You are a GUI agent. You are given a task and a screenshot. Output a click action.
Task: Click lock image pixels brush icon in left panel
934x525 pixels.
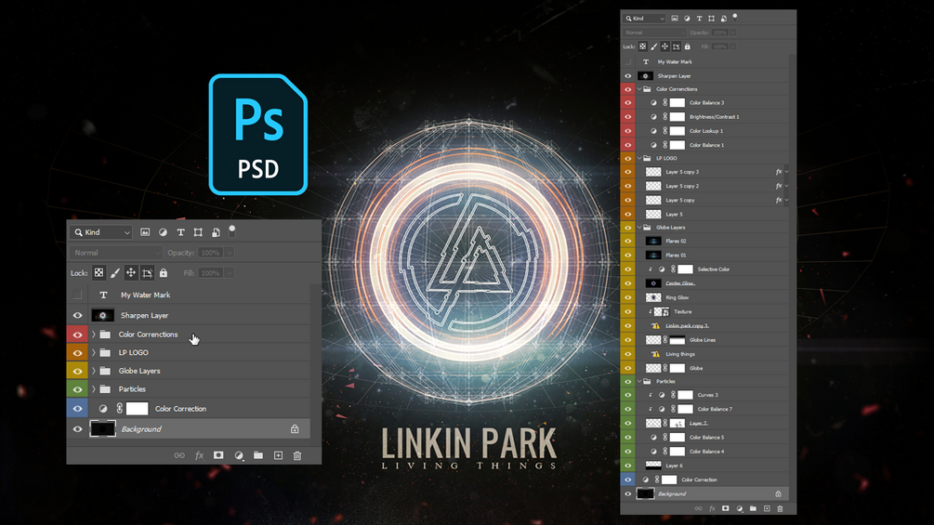(115, 272)
